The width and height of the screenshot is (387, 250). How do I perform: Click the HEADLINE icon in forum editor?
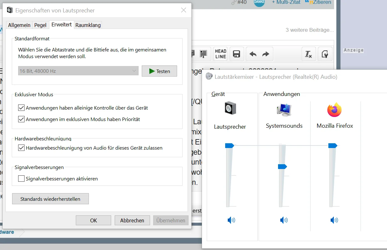tap(220, 54)
